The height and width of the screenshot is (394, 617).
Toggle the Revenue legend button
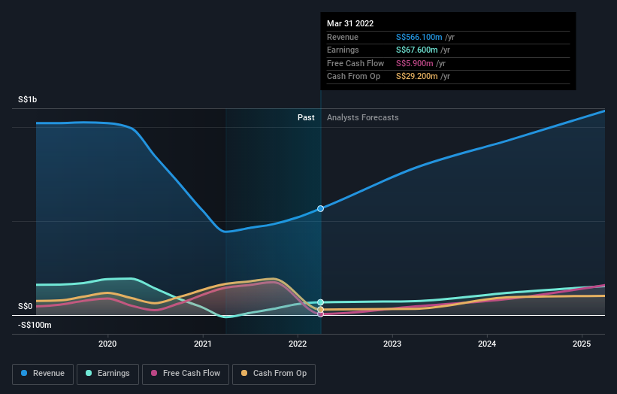click(43, 374)
